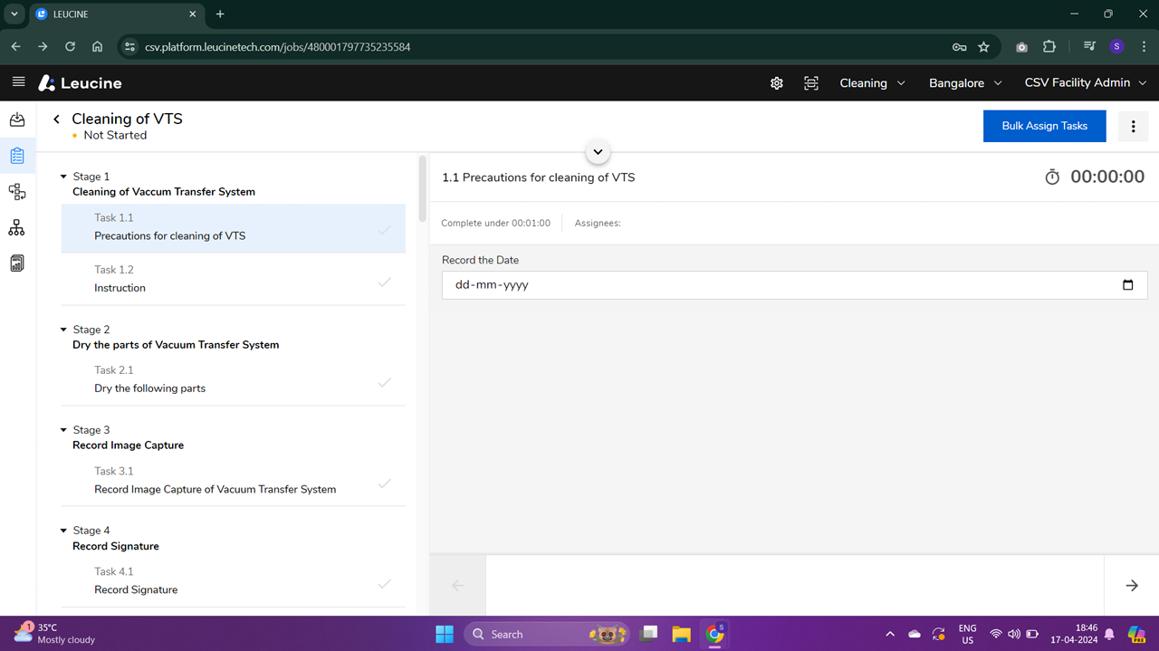Navigate back in the browser

click(x=15, y=47)
